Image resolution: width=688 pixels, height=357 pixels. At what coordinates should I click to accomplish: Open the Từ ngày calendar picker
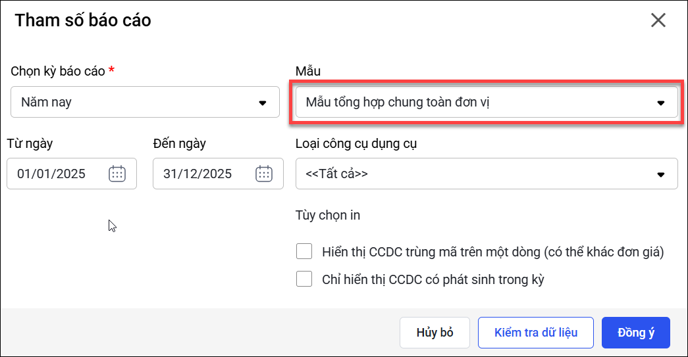117,174
